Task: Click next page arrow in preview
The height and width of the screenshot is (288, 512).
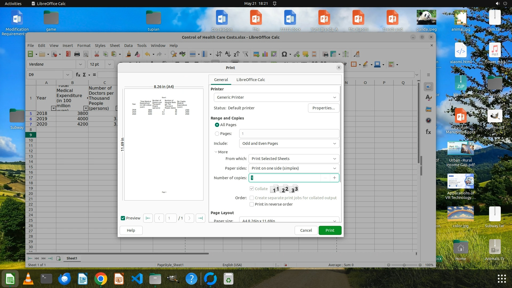Action: [x=189, y=218]
